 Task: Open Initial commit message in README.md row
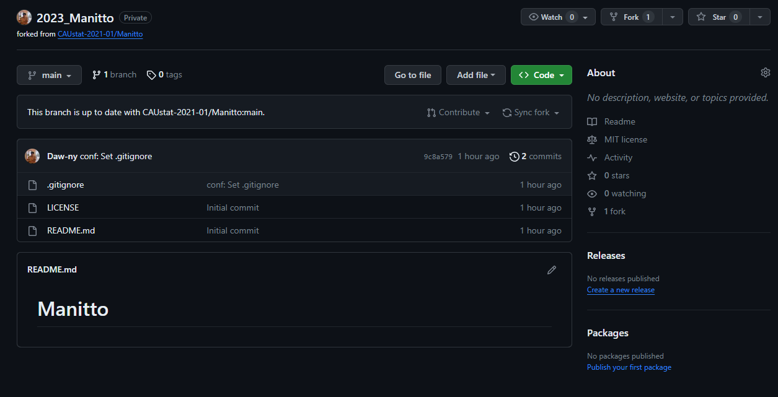pyautogui.click(x=232, y=230)
